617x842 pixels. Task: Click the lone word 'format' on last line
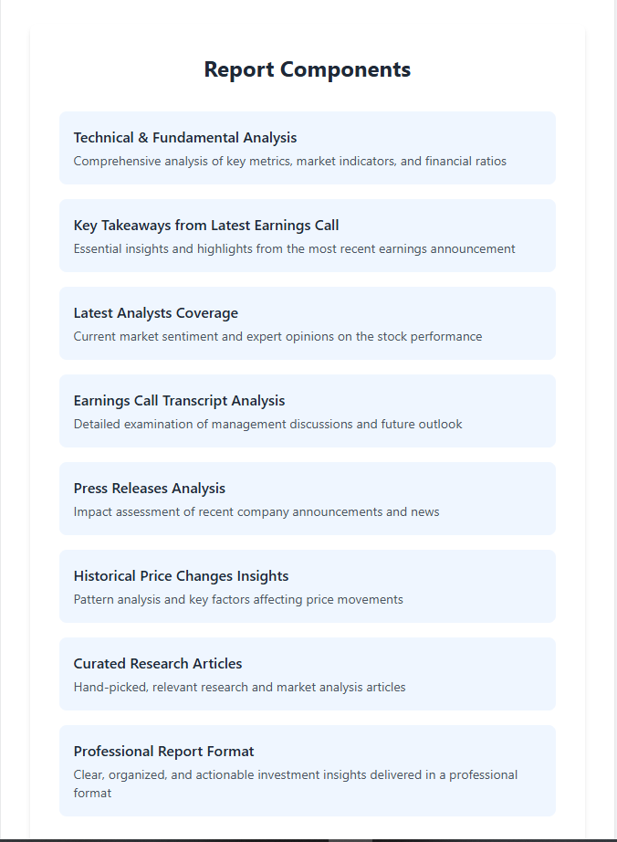[x=92, y=794]
